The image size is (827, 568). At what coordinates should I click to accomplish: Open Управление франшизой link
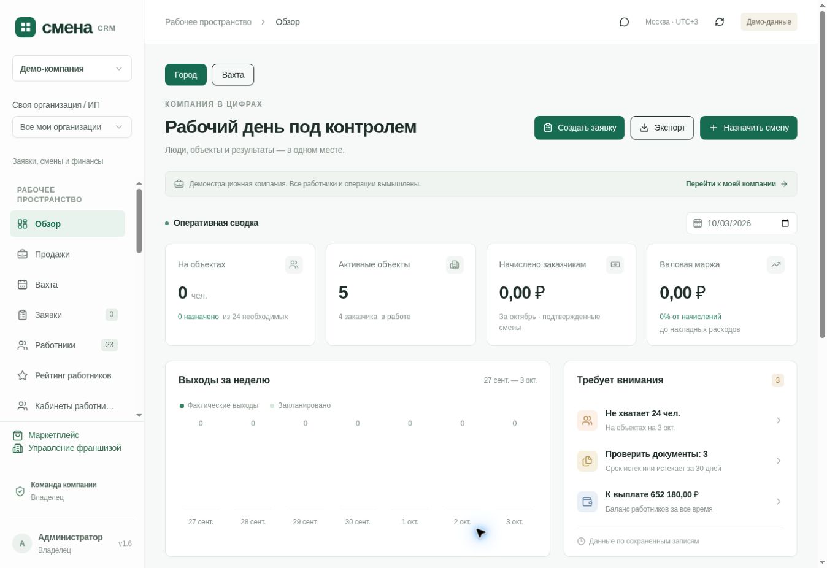pos(67,448)
